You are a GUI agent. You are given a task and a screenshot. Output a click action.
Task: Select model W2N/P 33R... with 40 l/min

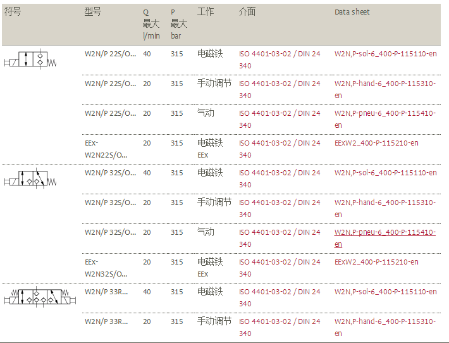106,292
